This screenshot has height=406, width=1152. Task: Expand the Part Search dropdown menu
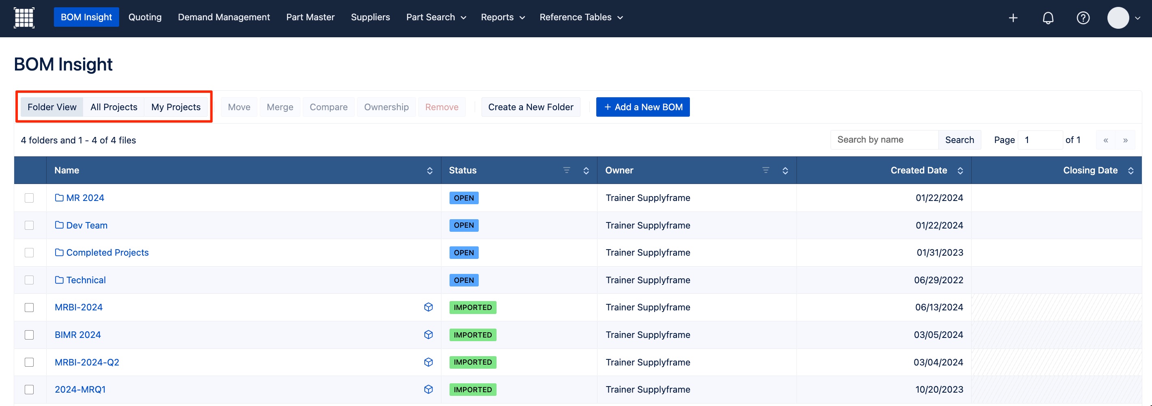coord(436,17)
